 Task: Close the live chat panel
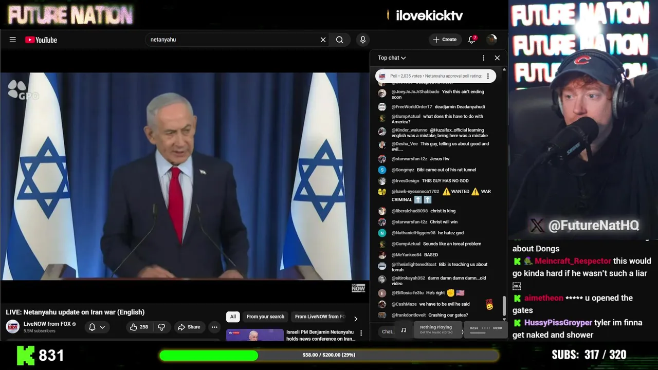497,58
